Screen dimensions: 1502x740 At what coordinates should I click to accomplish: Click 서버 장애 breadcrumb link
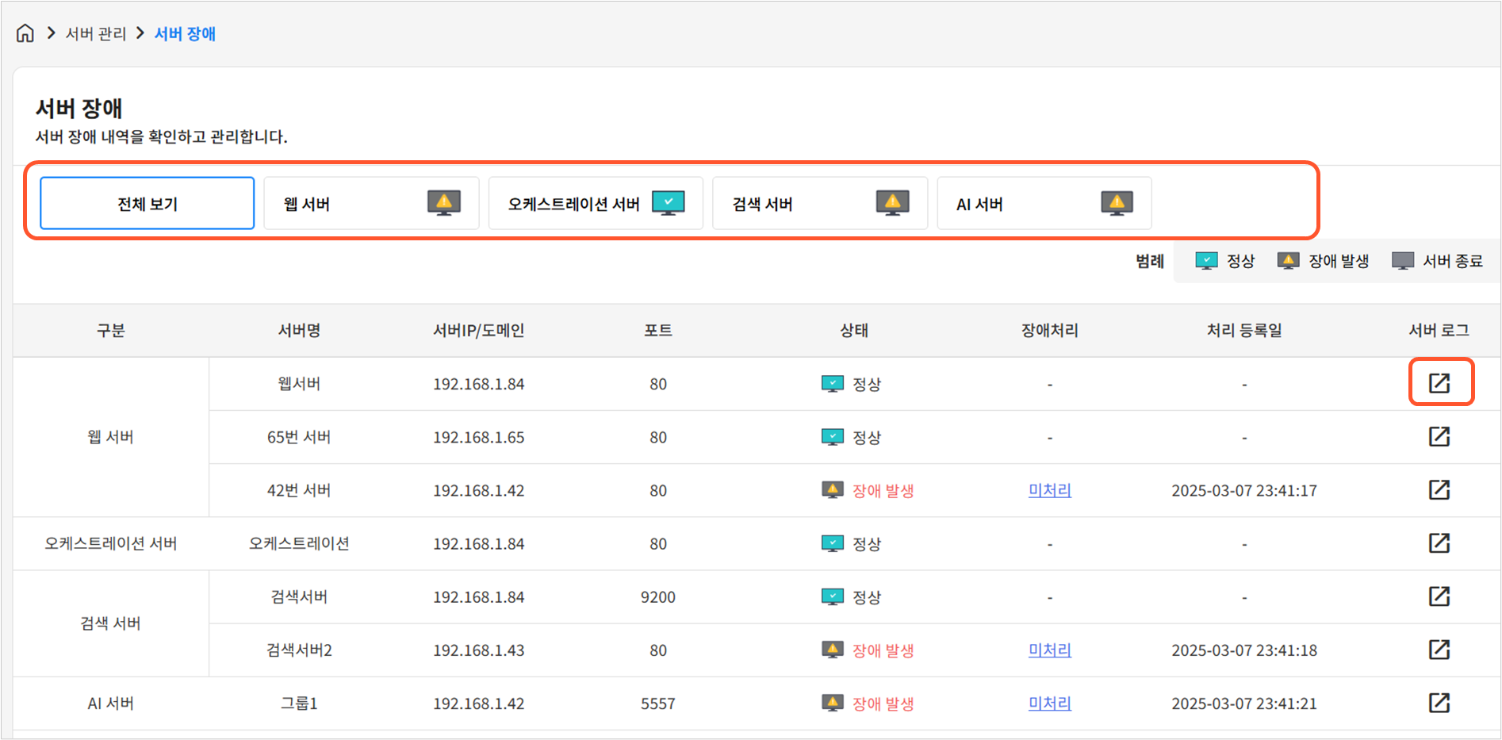tap(185, 33)
